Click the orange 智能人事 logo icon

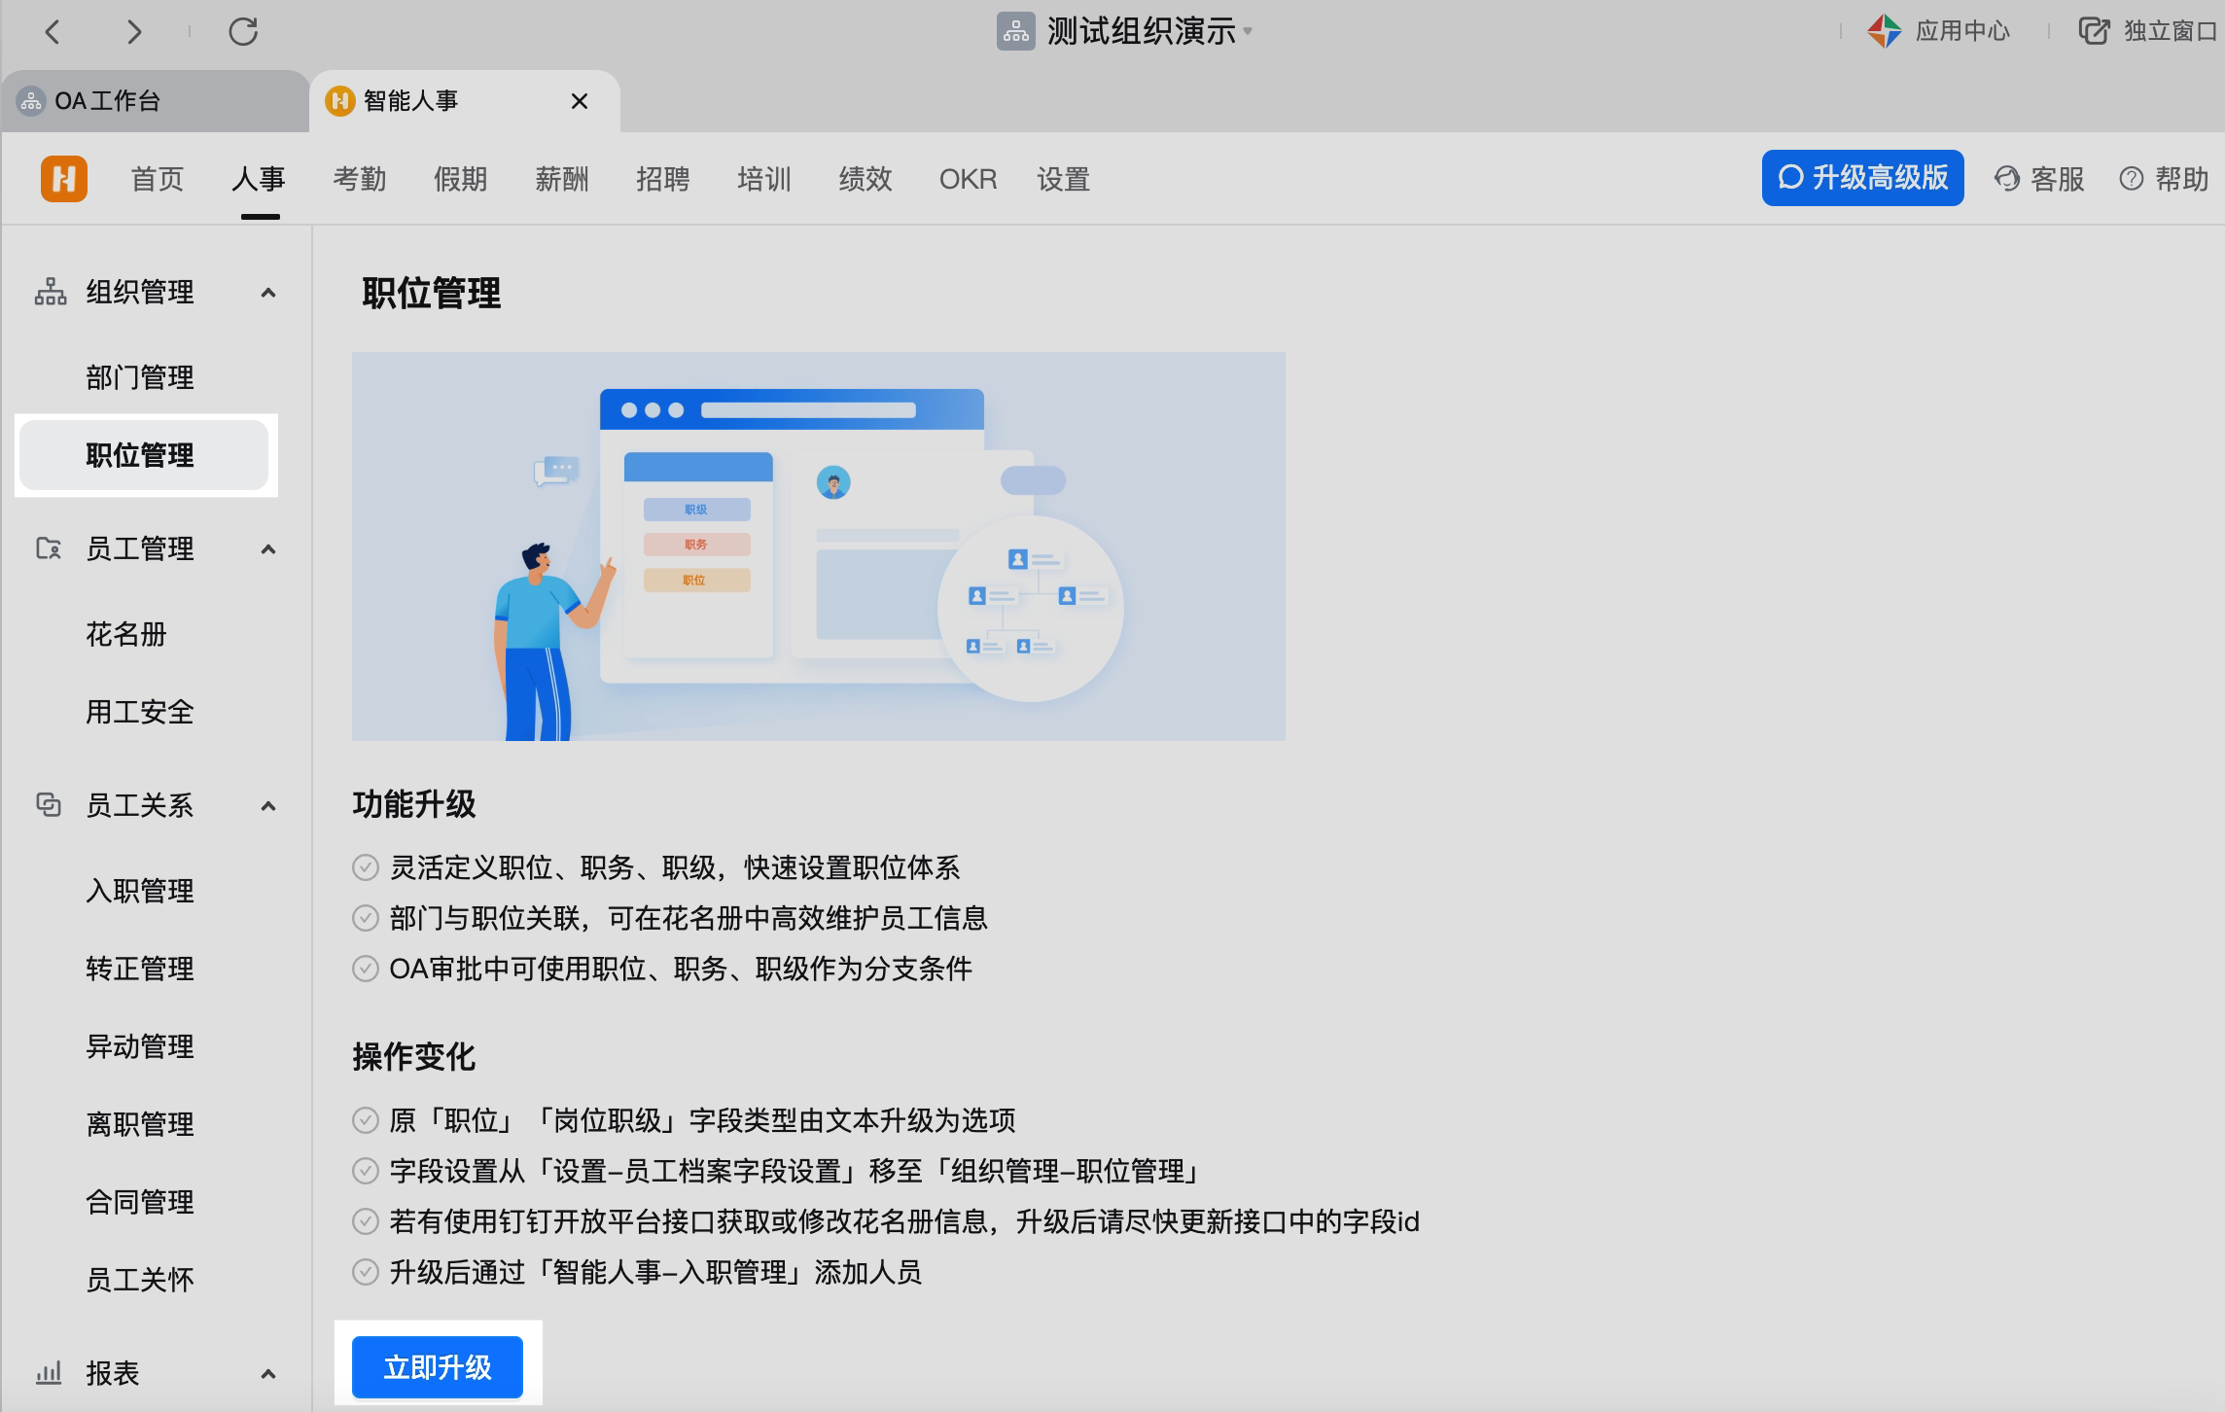click(x=64, y=179)
